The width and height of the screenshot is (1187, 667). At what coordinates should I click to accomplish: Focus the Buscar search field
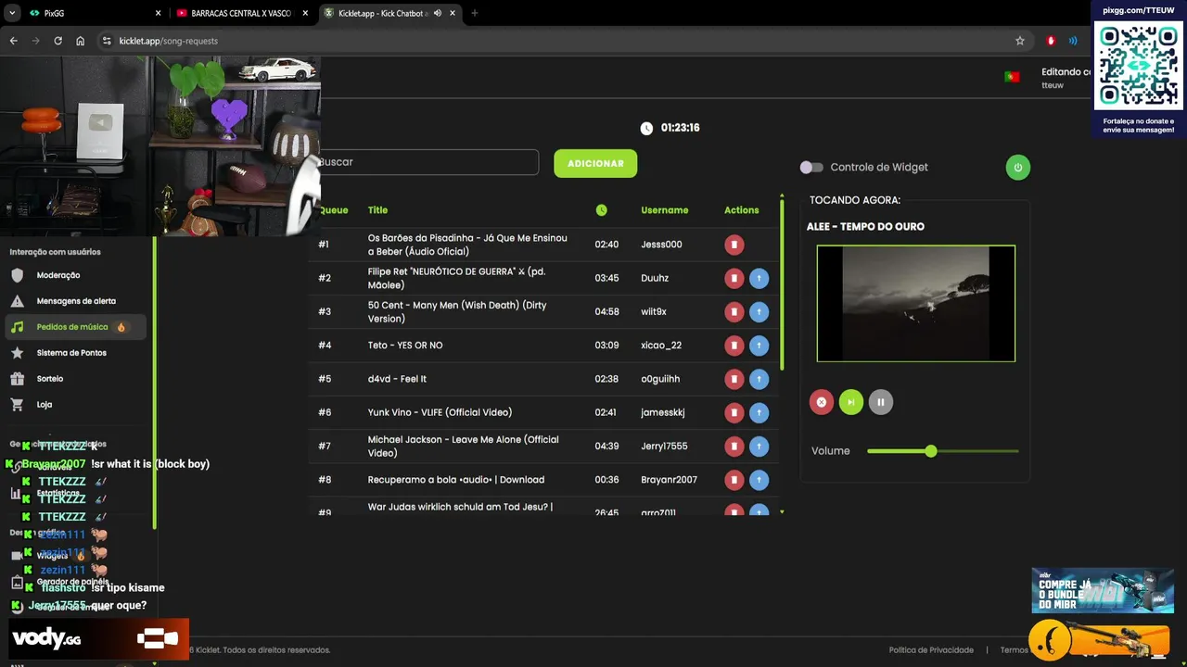(428, 162)
